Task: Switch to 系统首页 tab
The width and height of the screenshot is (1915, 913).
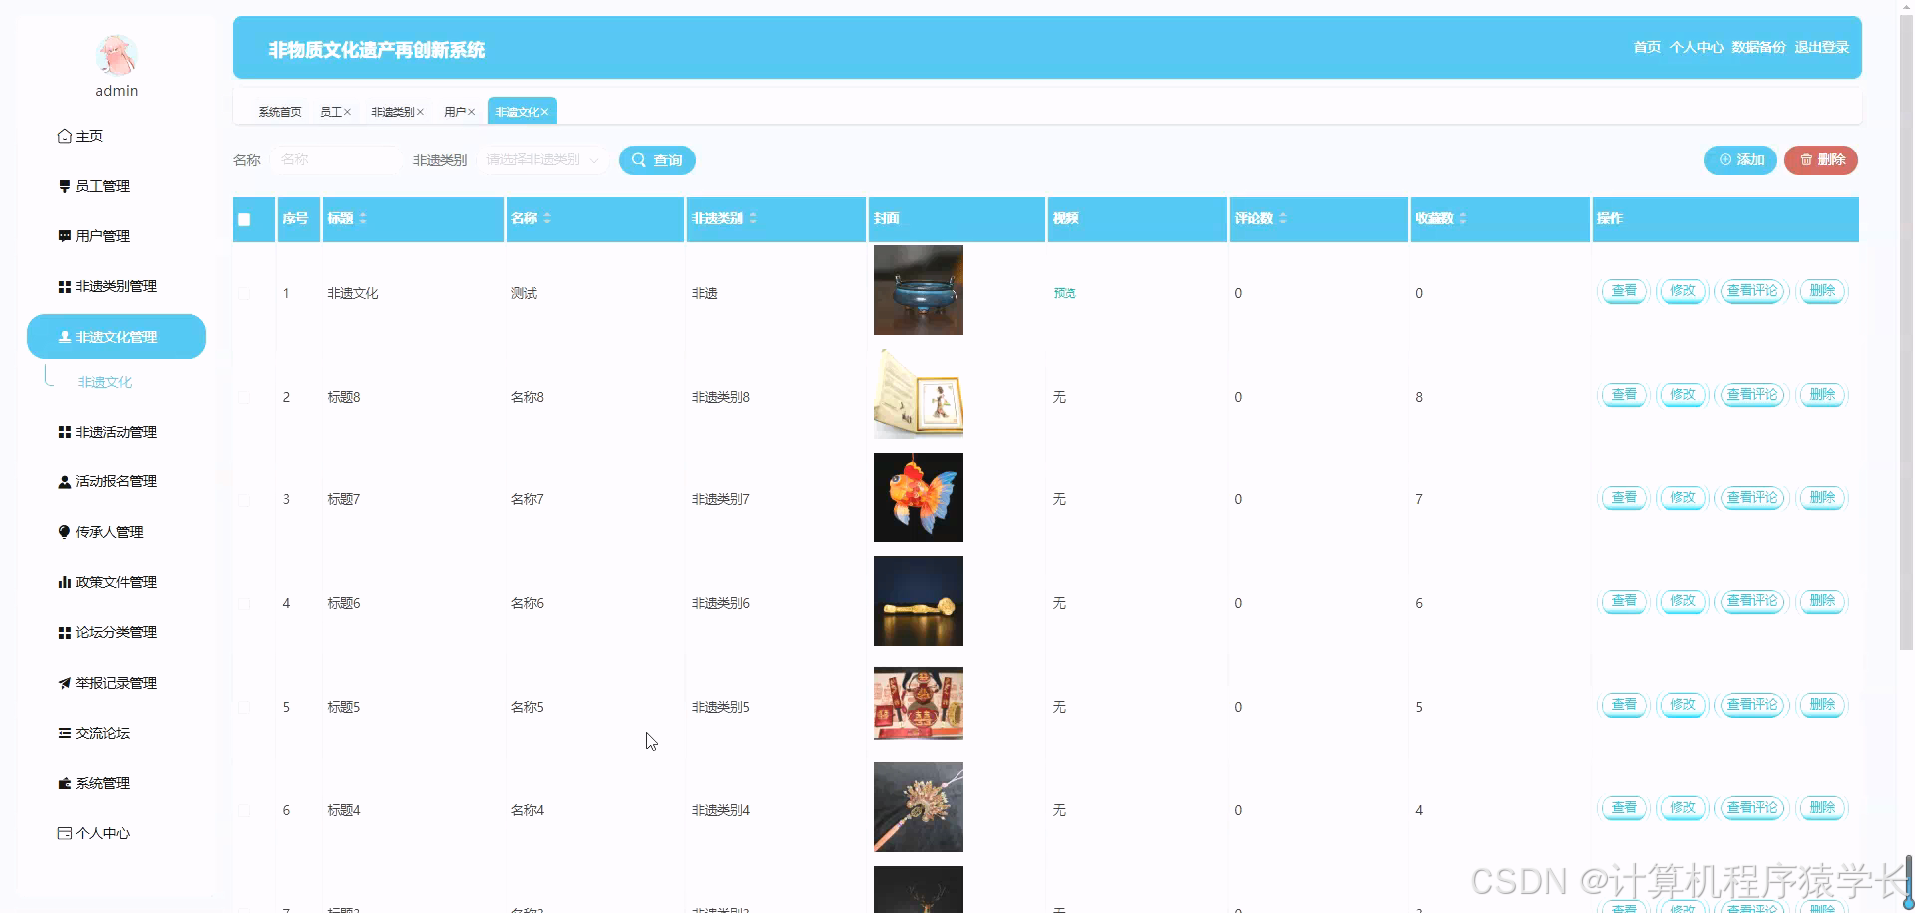Action: [x=280, y=112]
